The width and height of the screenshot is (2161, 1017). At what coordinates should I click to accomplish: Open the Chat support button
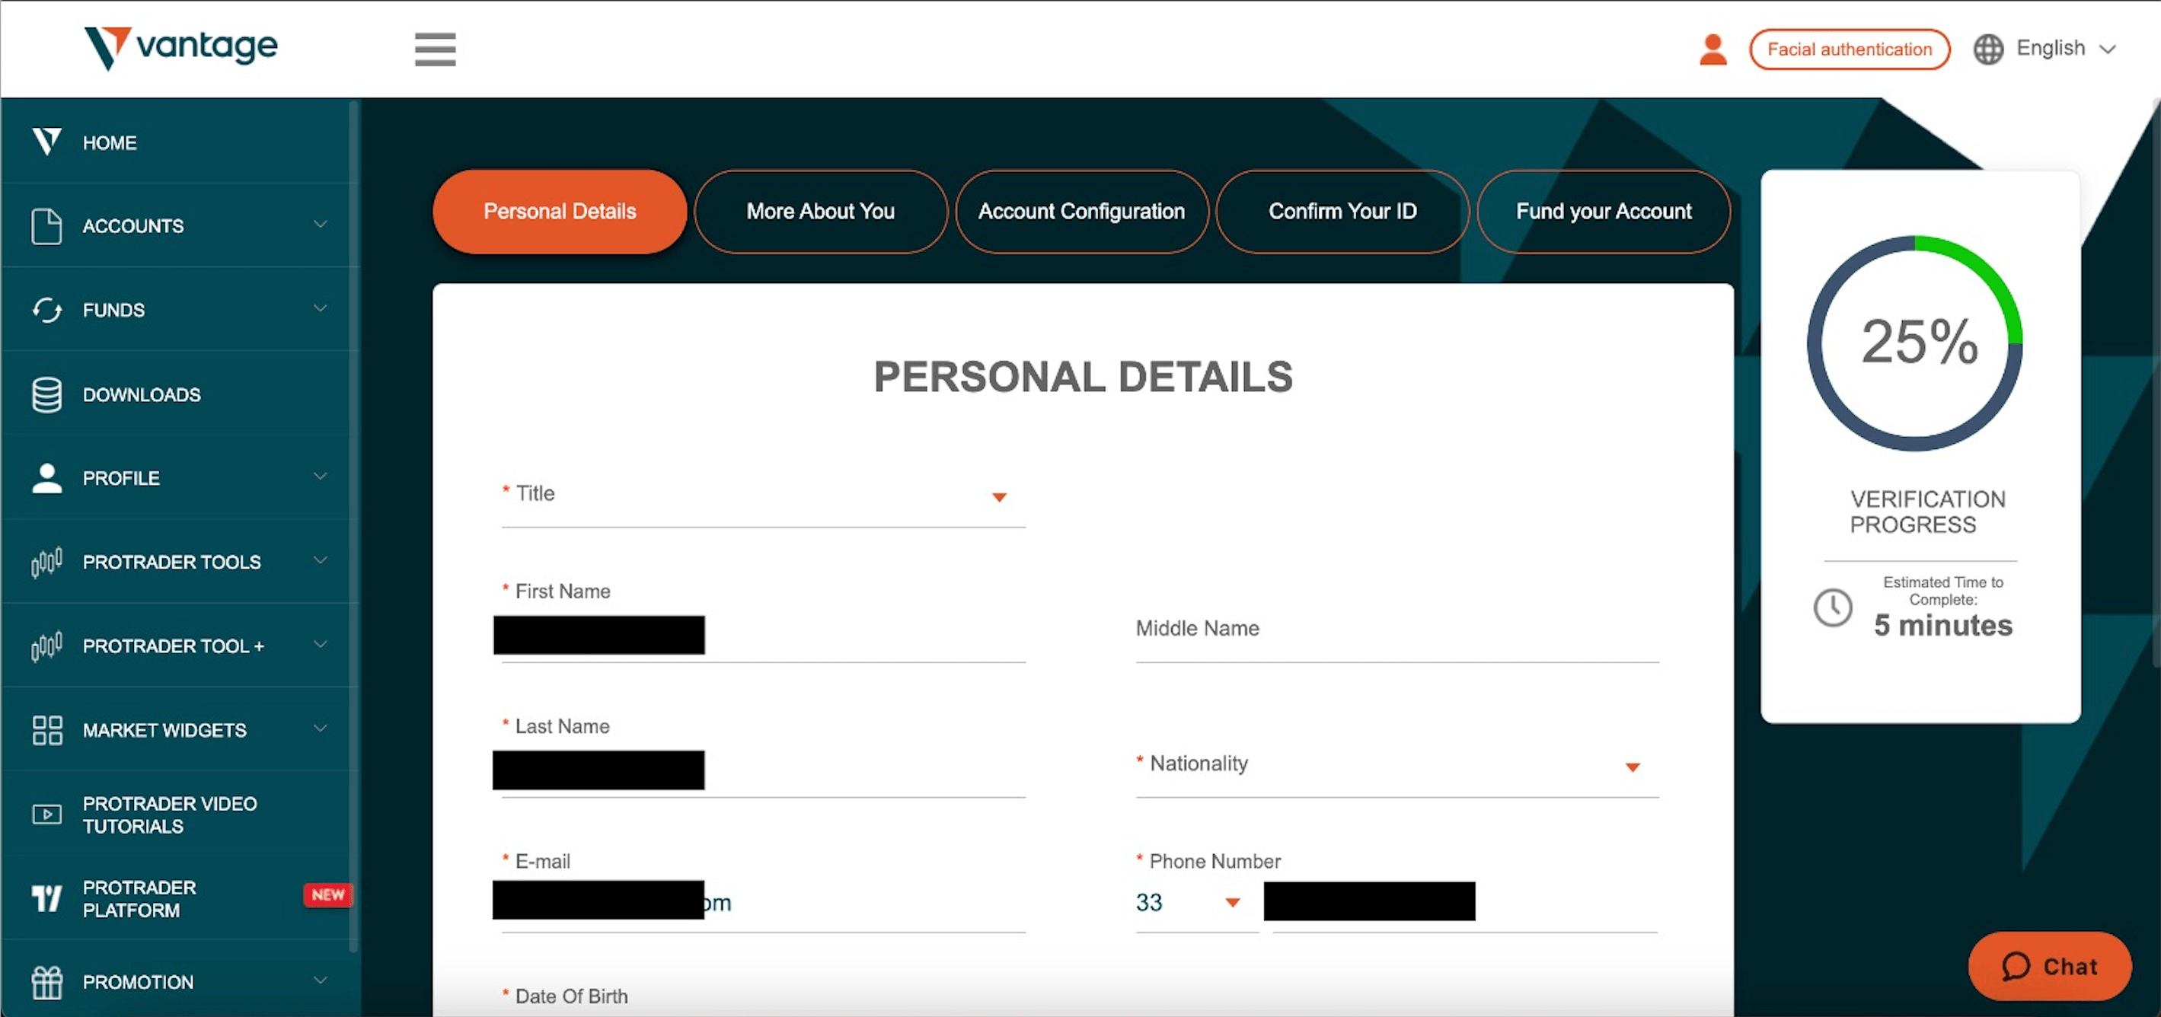[2049, 967]
